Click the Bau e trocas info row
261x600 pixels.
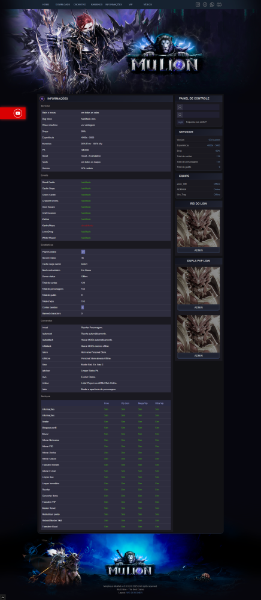click(106, 113)
